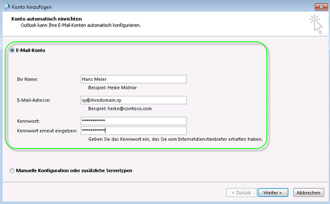Click the Abbrechen button

click(309, 193)
